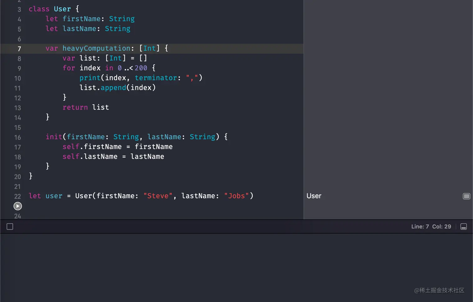473x302 pixels.
Task: Click 'return list' statement
Action: point(86,107)
